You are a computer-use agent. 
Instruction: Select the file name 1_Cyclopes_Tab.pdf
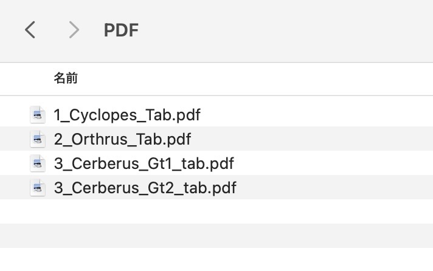(126, 114)
